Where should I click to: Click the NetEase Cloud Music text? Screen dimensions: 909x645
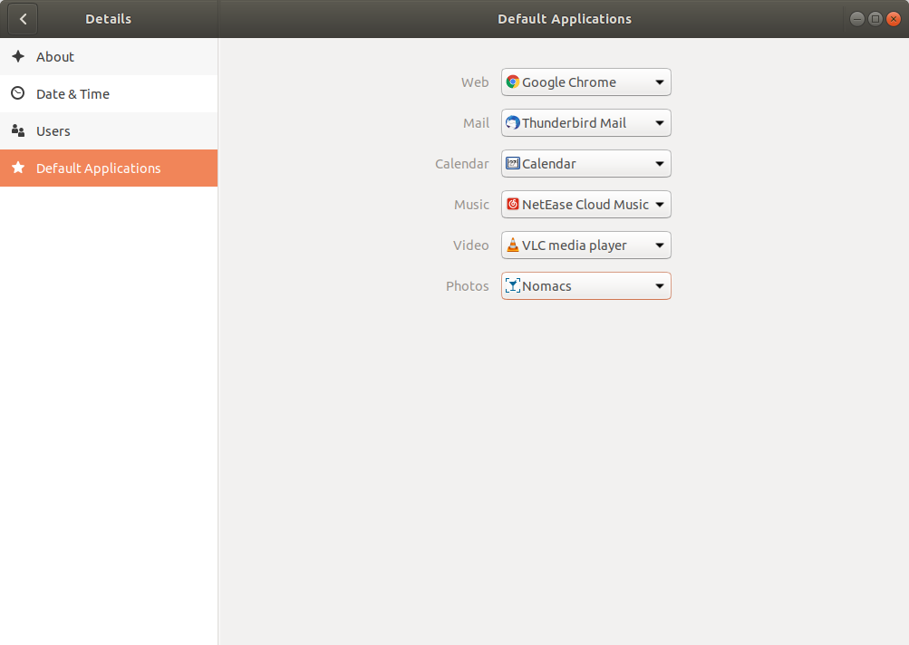pos(585,205)
